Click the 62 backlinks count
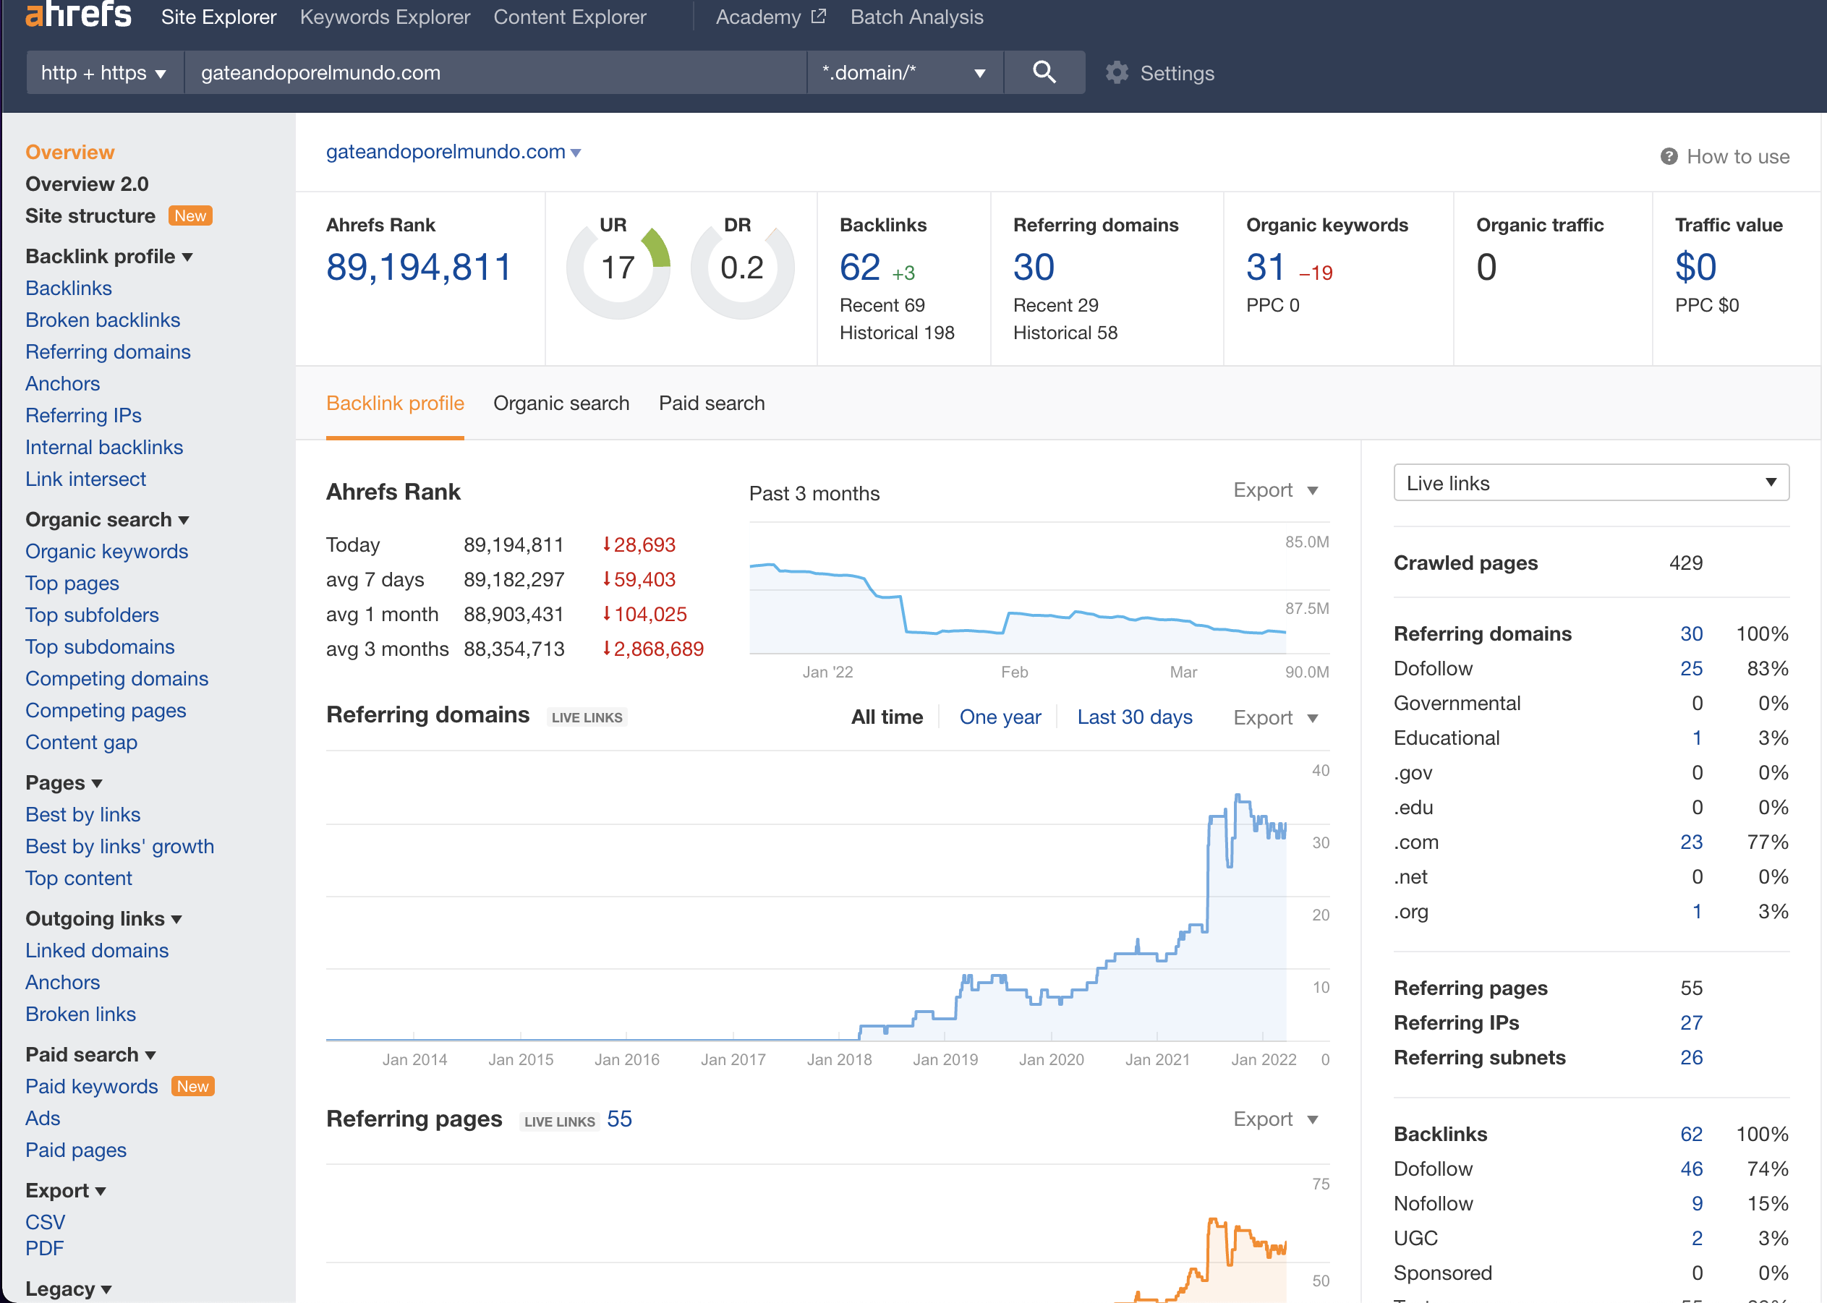1827x1303 pixels. pyautogui.click(x=859, y=267)
